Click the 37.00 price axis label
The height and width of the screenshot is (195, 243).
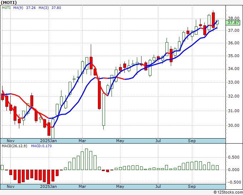[234, 30]
